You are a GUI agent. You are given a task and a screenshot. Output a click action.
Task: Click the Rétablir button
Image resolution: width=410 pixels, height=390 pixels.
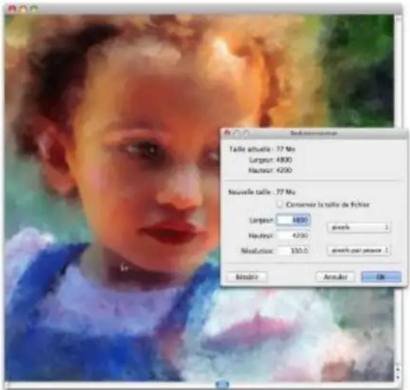[x=247, y=277]
